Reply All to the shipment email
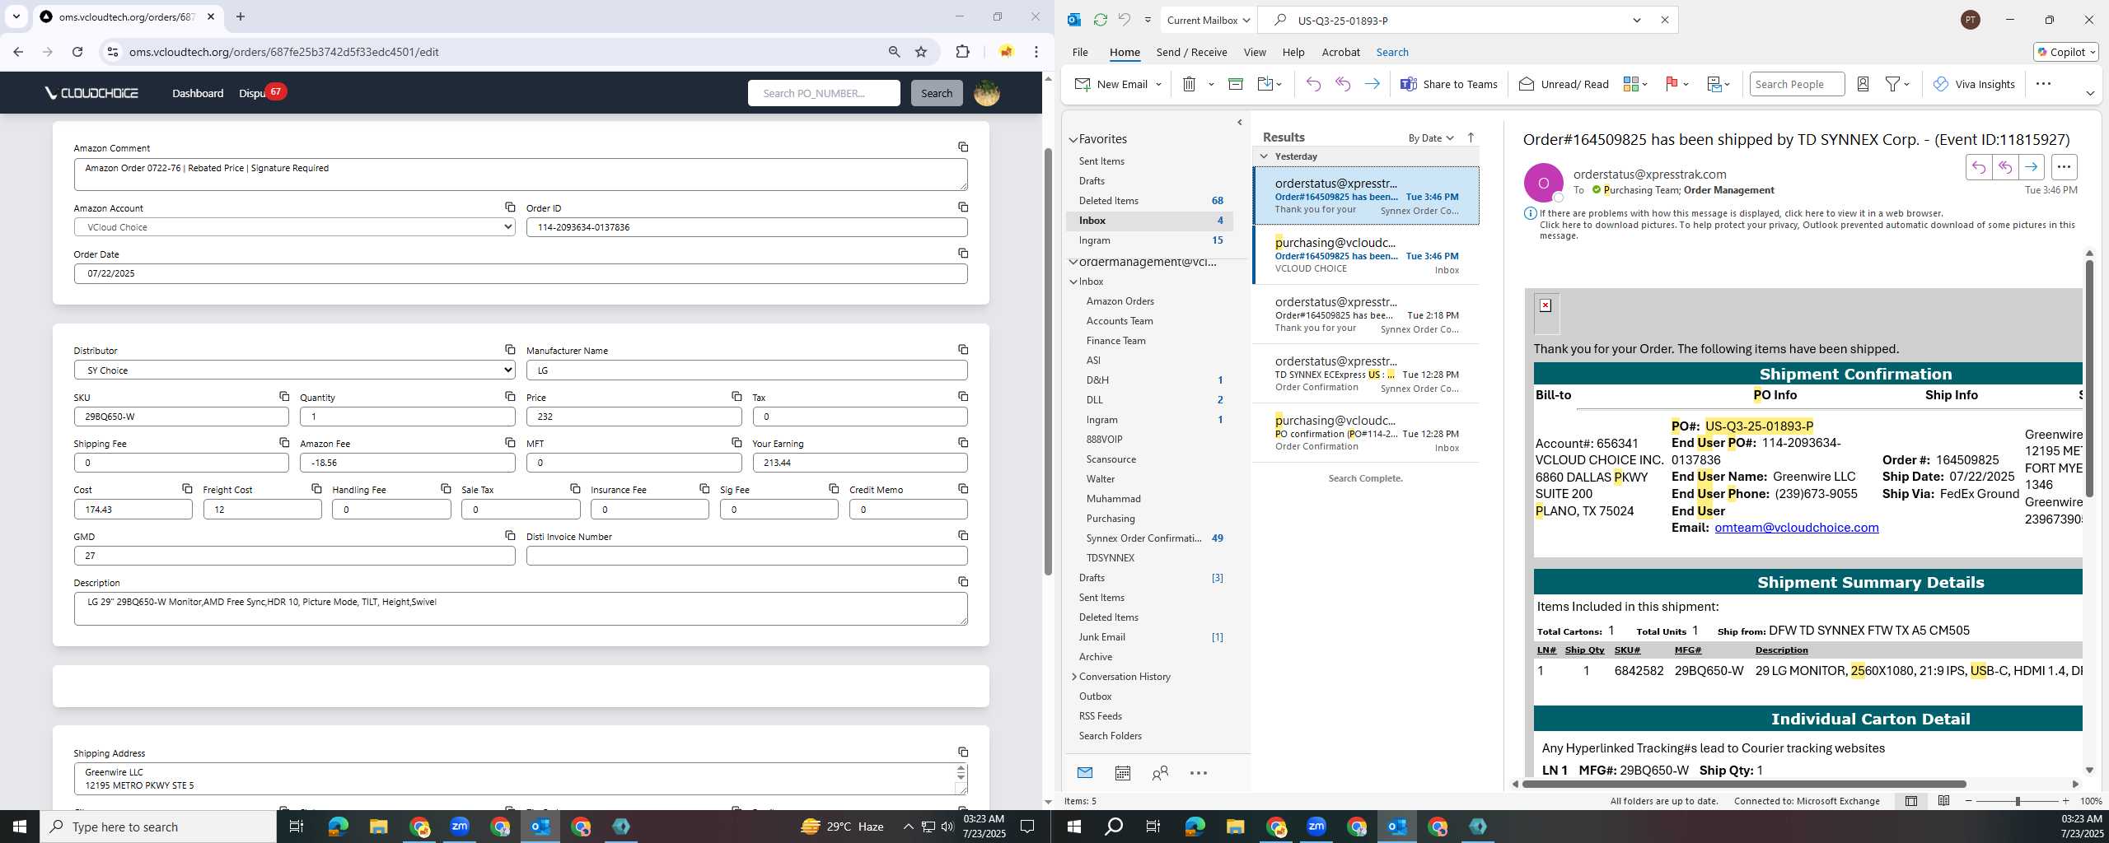The width and height of the screenshot is (2109, 843). tap(1343, 84)
